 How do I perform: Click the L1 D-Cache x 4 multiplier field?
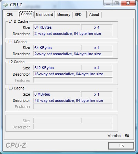97,27
